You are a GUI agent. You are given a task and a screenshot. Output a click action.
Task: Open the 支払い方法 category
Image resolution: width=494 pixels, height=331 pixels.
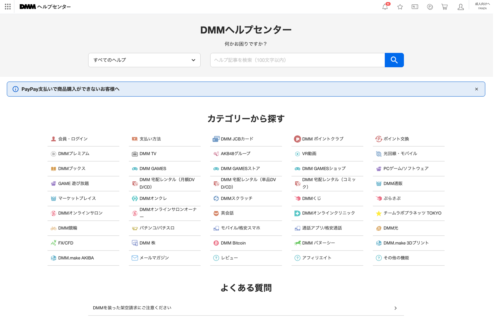pyautogui.click(x=150, y=139)
